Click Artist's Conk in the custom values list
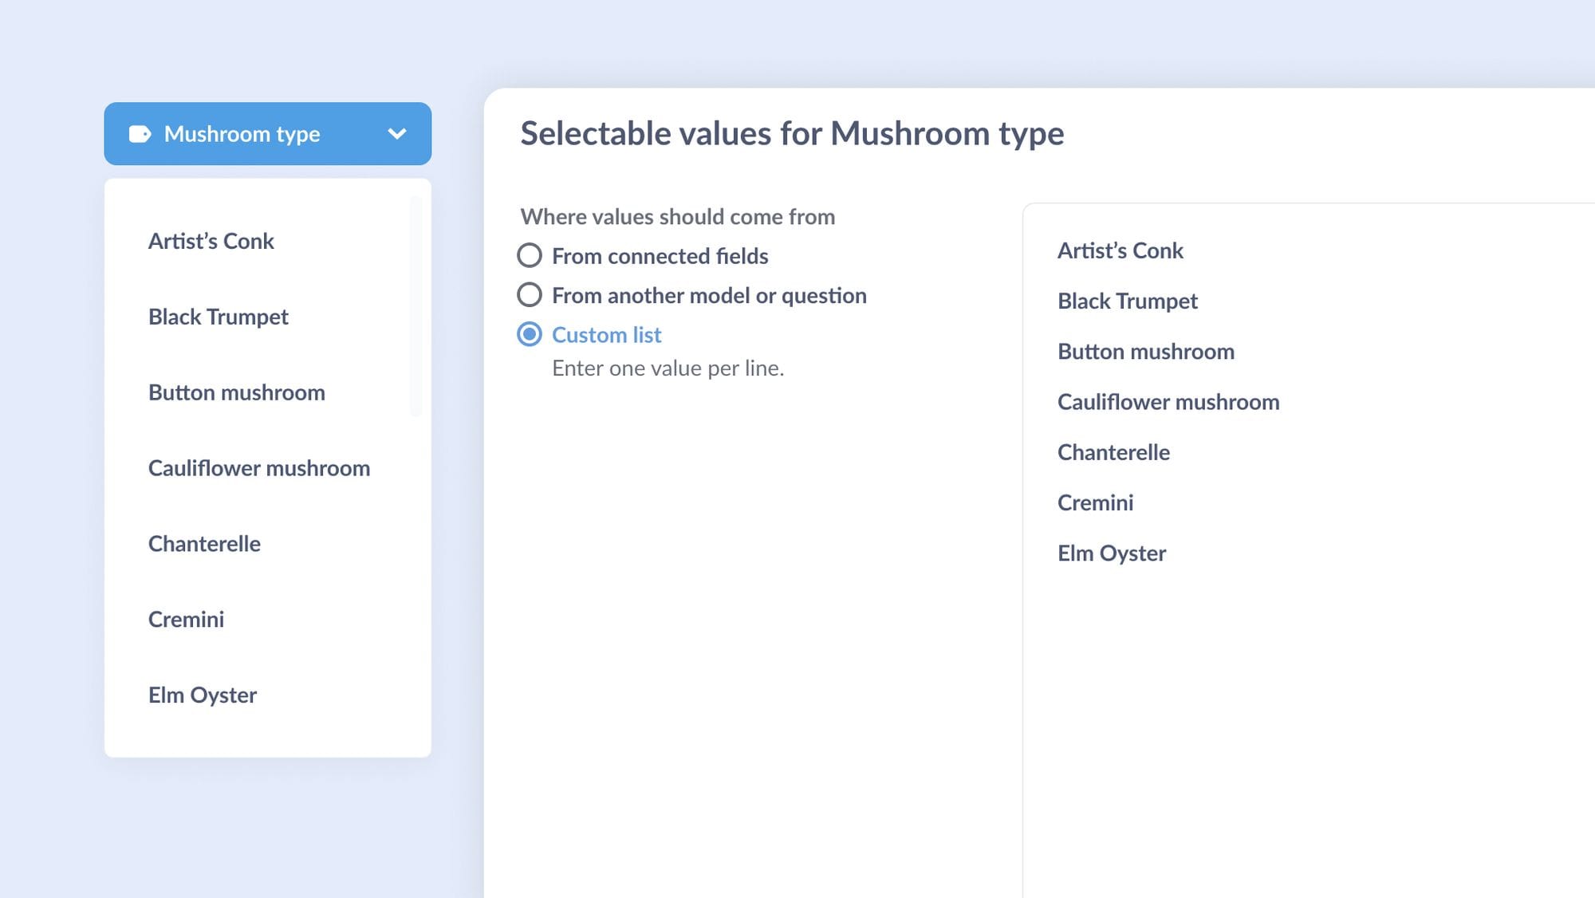 pos(1120,250)
